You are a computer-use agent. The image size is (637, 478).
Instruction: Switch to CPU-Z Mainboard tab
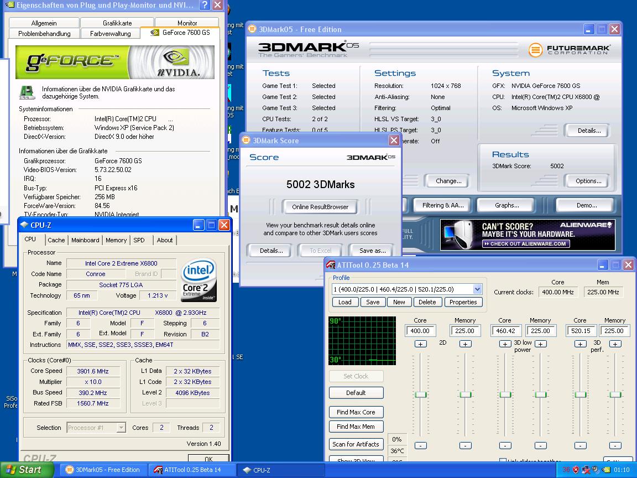85,240
